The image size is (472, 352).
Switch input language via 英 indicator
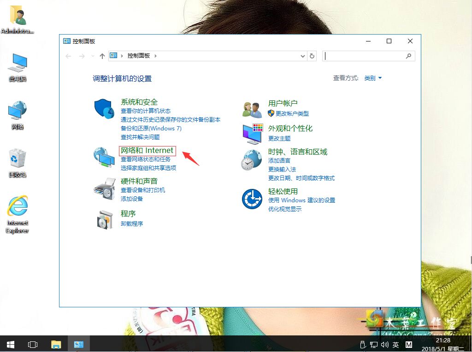pyautogui.click(x=395, y=345)
